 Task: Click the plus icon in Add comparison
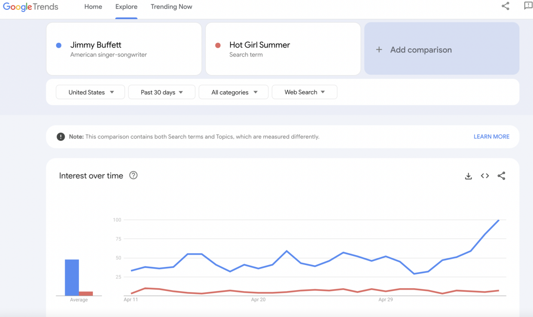pyautogui.click(x=379, y=50)
